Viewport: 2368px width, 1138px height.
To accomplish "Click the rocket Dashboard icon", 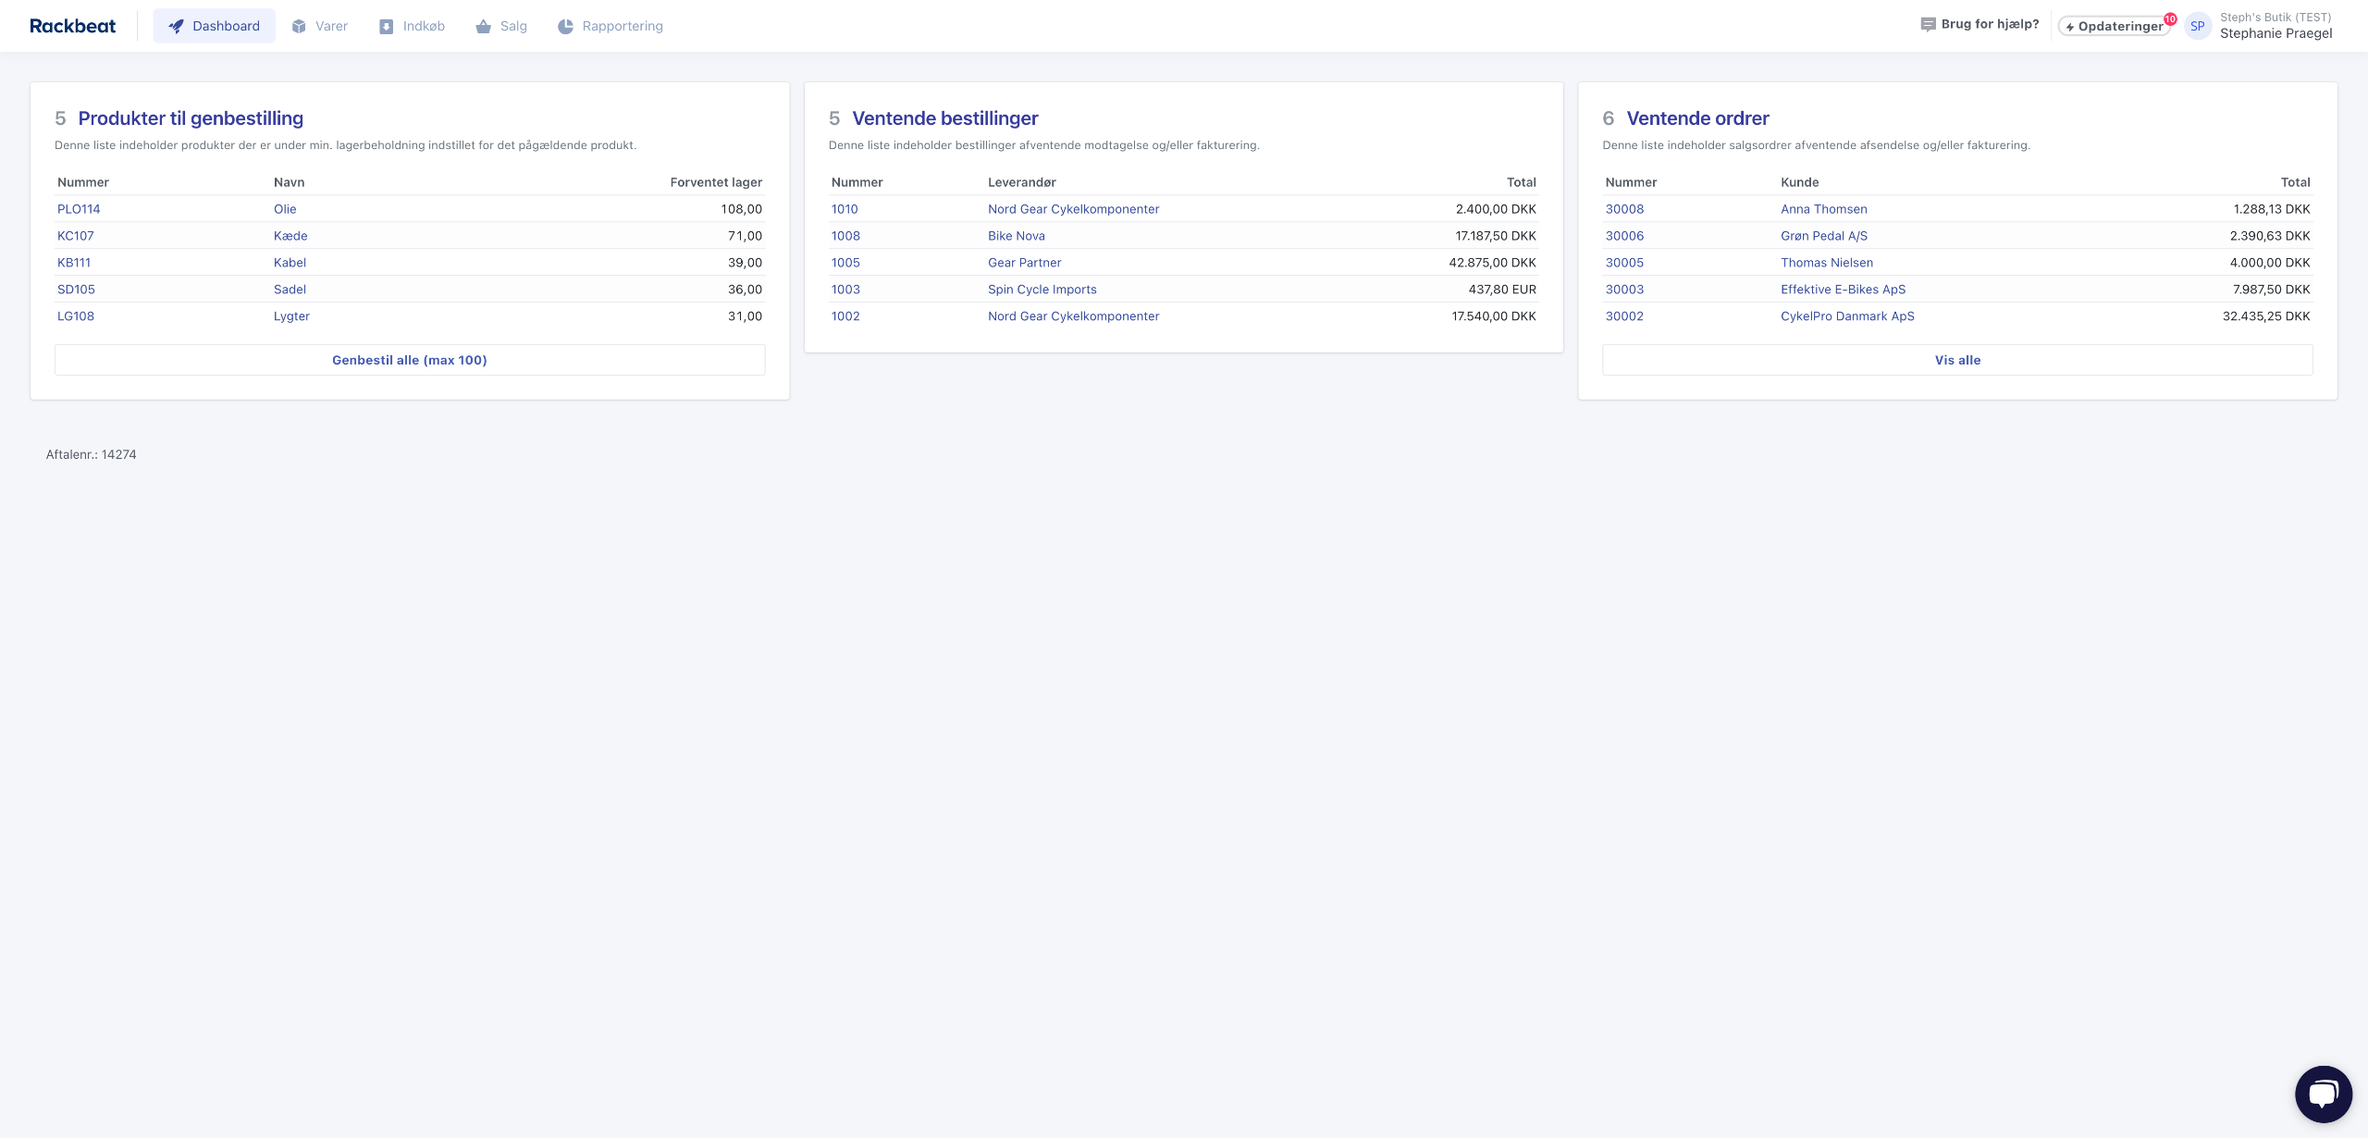I will (176, 26).
